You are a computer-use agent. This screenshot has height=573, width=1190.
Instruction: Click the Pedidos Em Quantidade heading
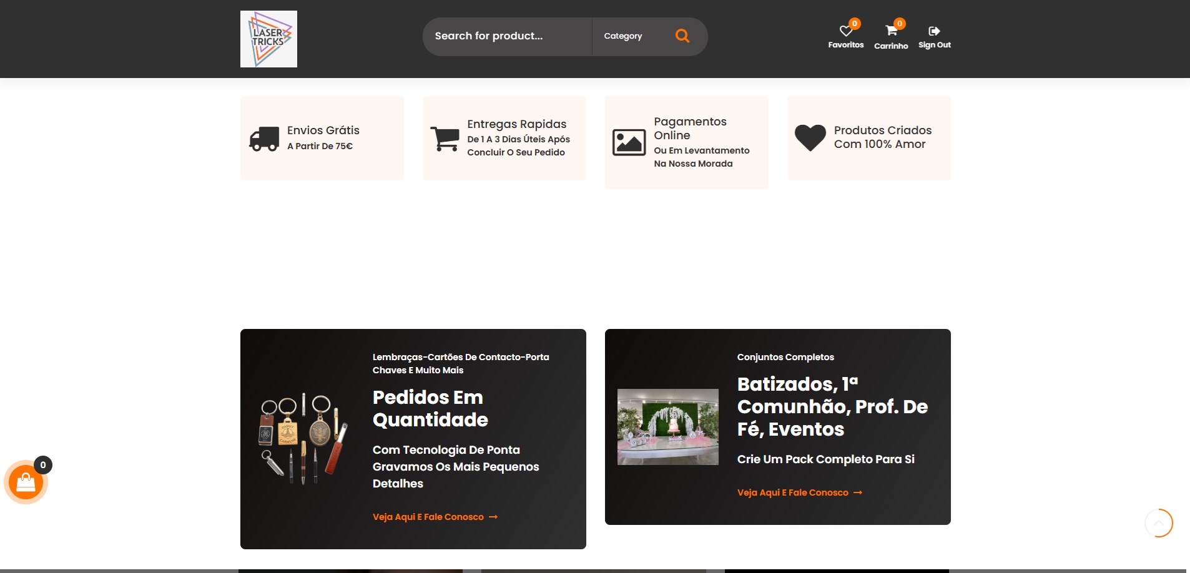430,408
